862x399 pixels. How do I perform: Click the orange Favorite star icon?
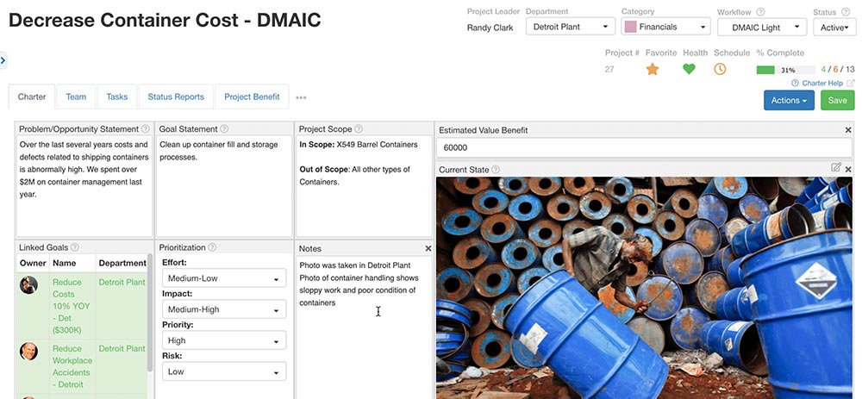pyautogui.click(x=653, y=69)
